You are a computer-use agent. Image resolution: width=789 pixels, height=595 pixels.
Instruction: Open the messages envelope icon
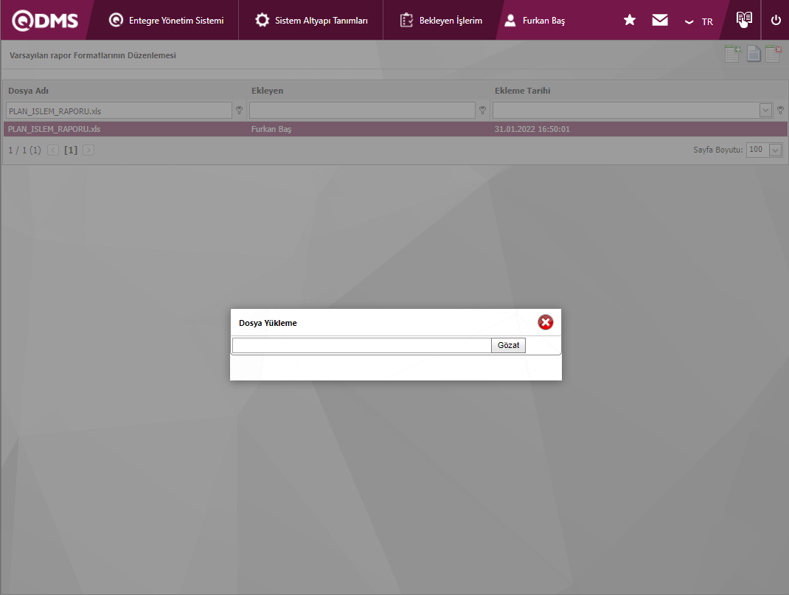pos(660,20)
